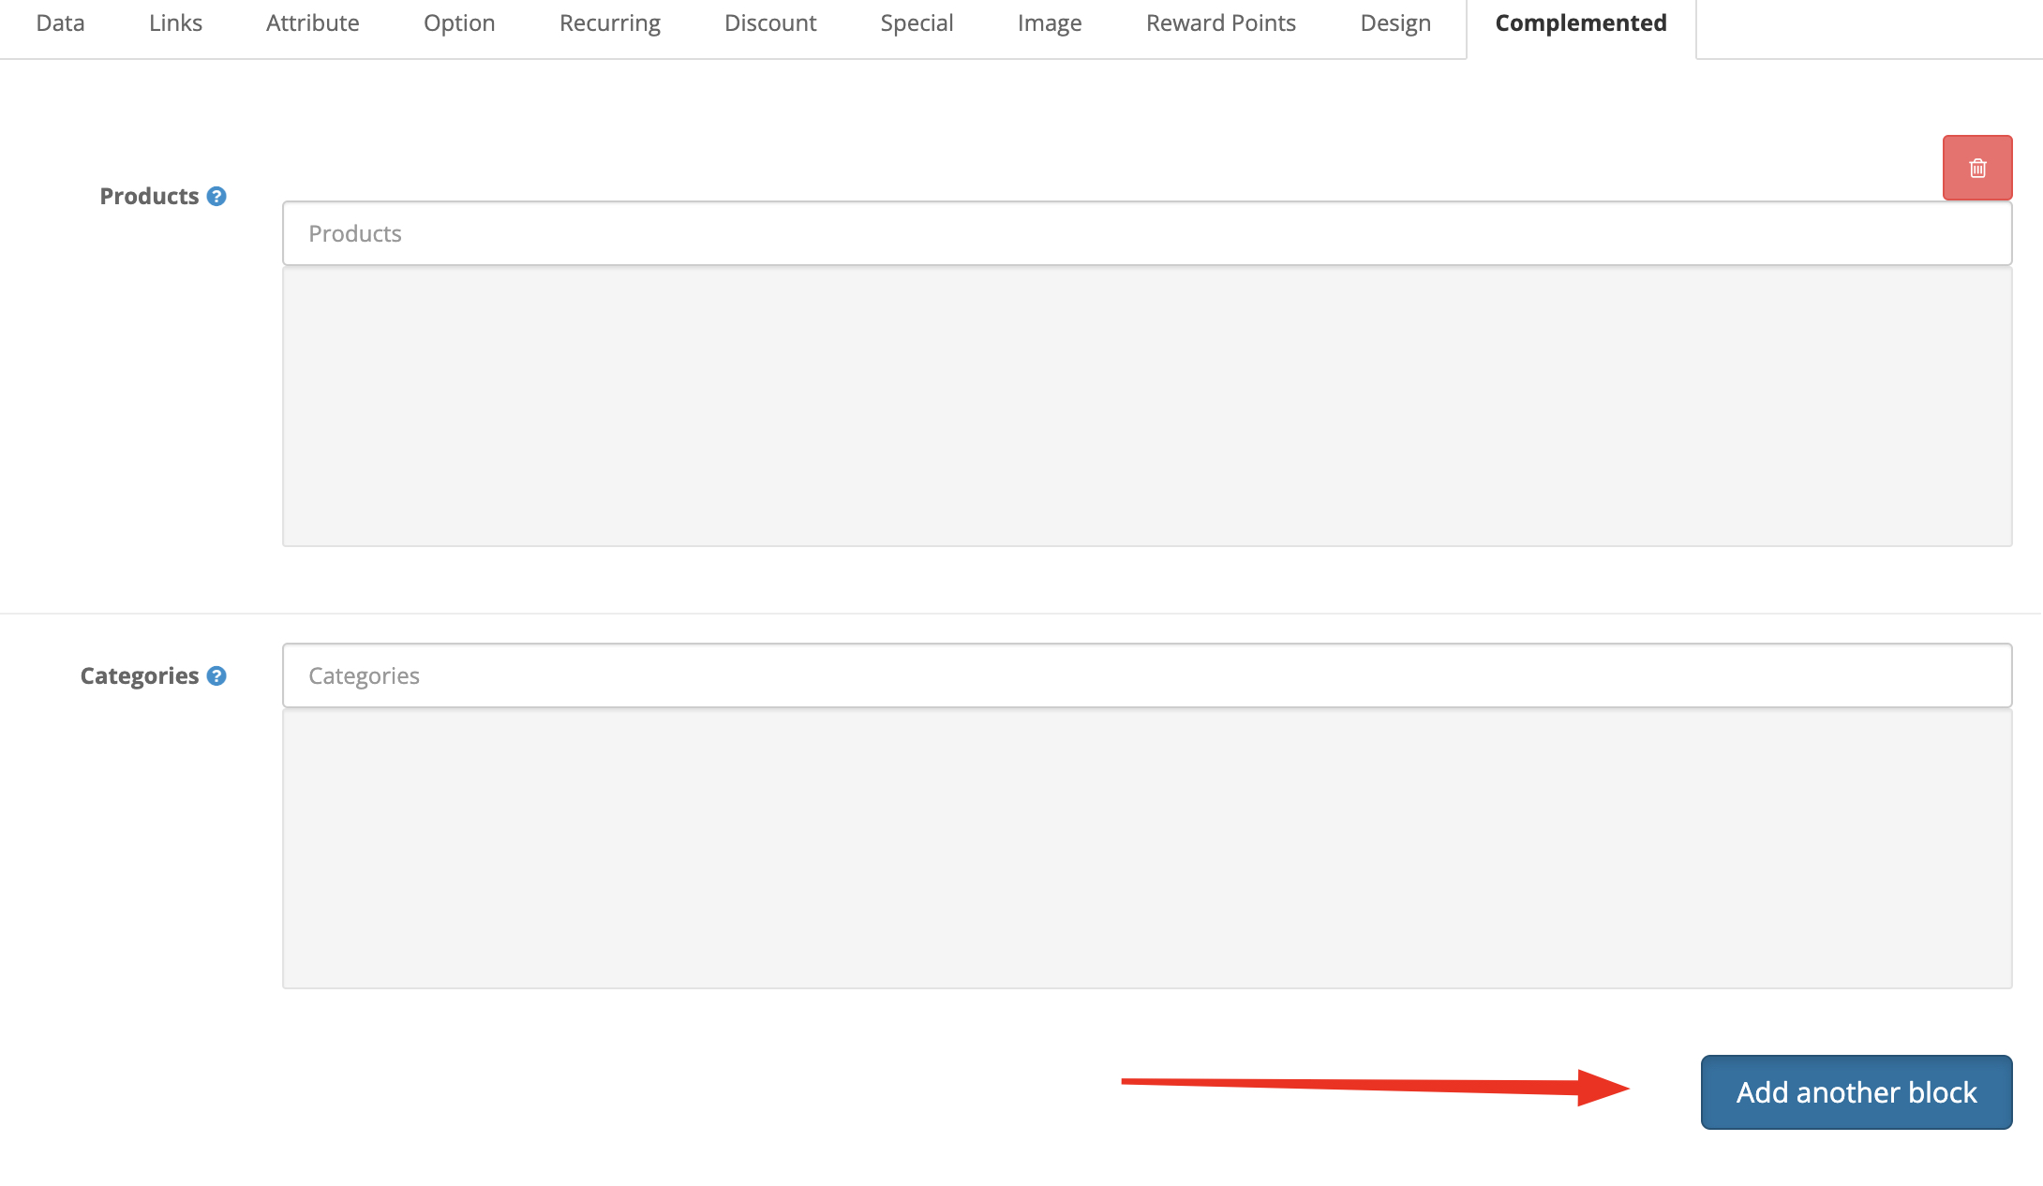The width and height of the screenshot is (2043, 1186).
Task: Switch to the Links tab
Action: pos(174,22)
